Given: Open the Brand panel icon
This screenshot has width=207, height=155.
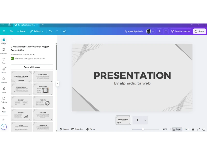Looking at the screenshot, I should pyautogui.click(x=4, y=70).
